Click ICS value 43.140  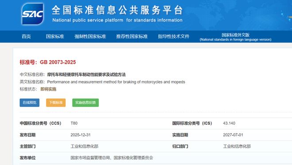click(229, 123)
